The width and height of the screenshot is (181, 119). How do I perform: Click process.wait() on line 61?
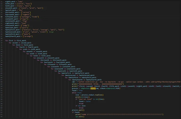click(78, 110)
